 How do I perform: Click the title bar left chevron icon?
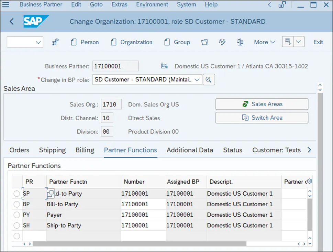pyautogui.click(x=269, y=5)
